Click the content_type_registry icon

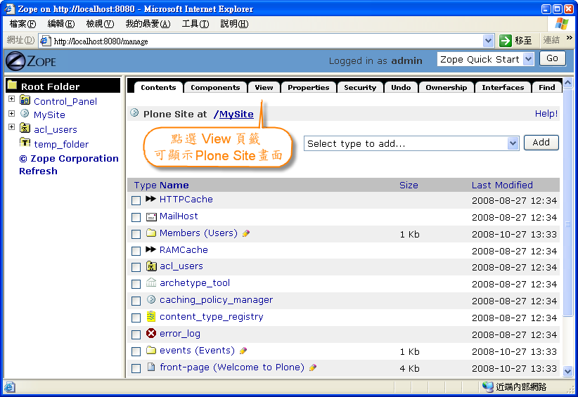click(151, 316)
